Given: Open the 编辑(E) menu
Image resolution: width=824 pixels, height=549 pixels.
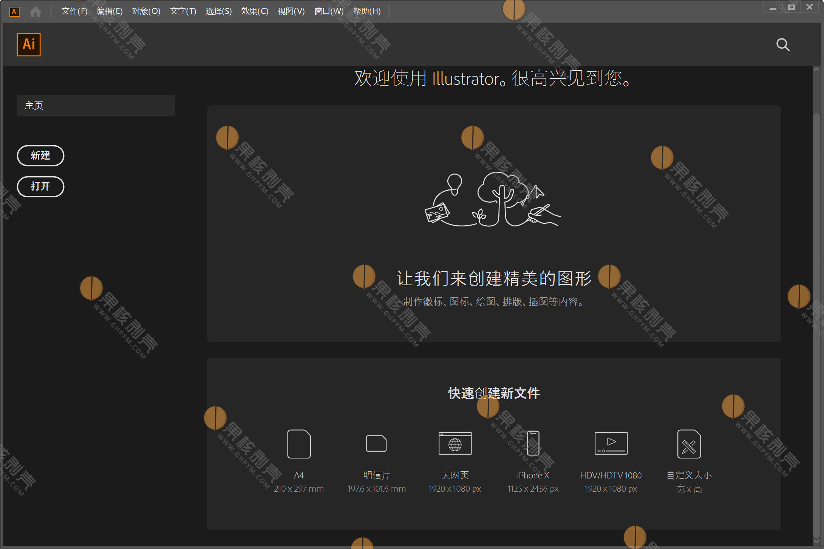Looking at the screenshot, I should coord(110,11).
